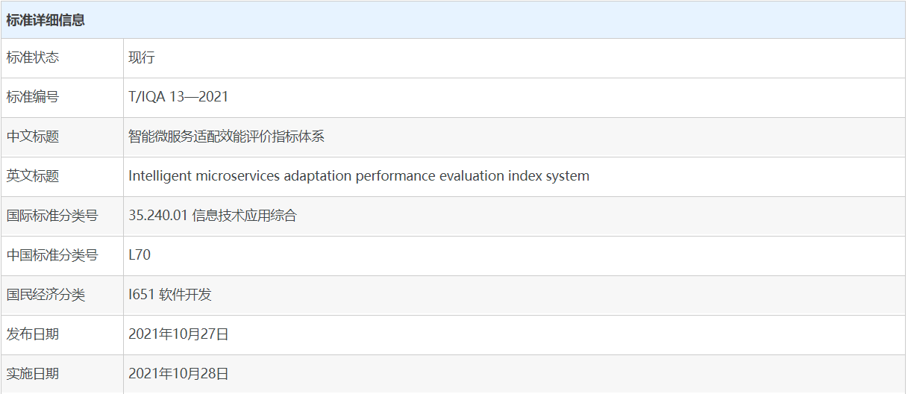Select the 2021年10月28日 implementation date
Screen dimensions: 908x394
point(178,374)
